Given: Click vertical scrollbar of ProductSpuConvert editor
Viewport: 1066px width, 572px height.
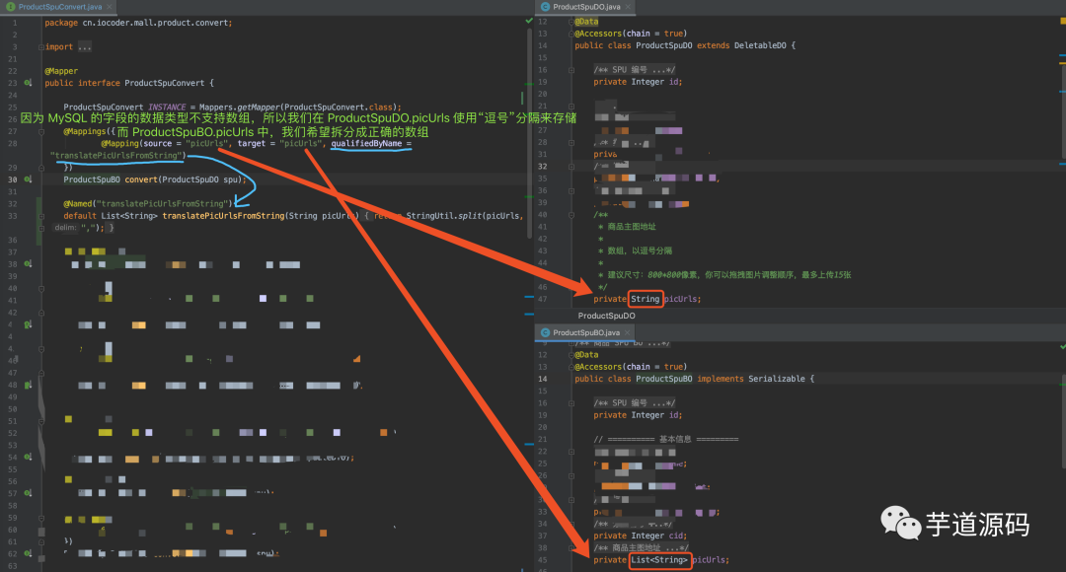Looking at the screenshot, I should [x=529, y=132].
